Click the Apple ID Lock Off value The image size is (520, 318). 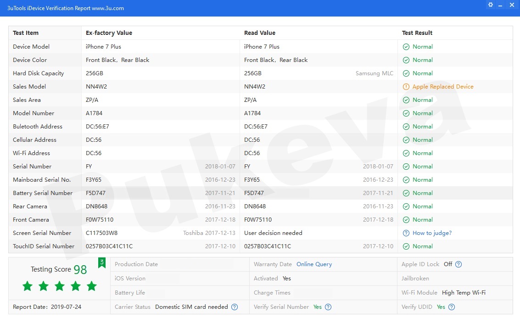(x=447, y=264)
